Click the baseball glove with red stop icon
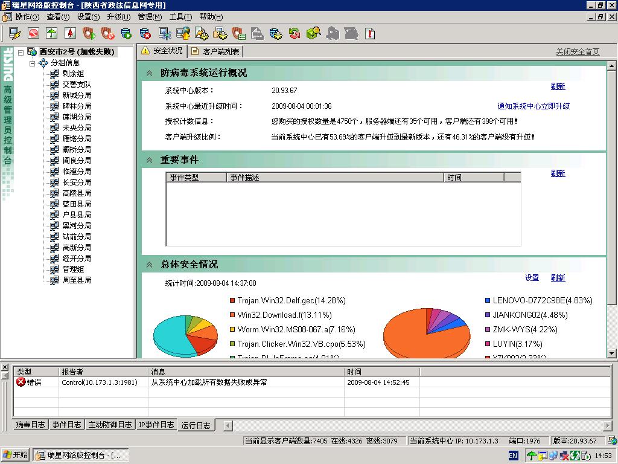This screenshot has width=618, height=464. click(x=107, y=34)
